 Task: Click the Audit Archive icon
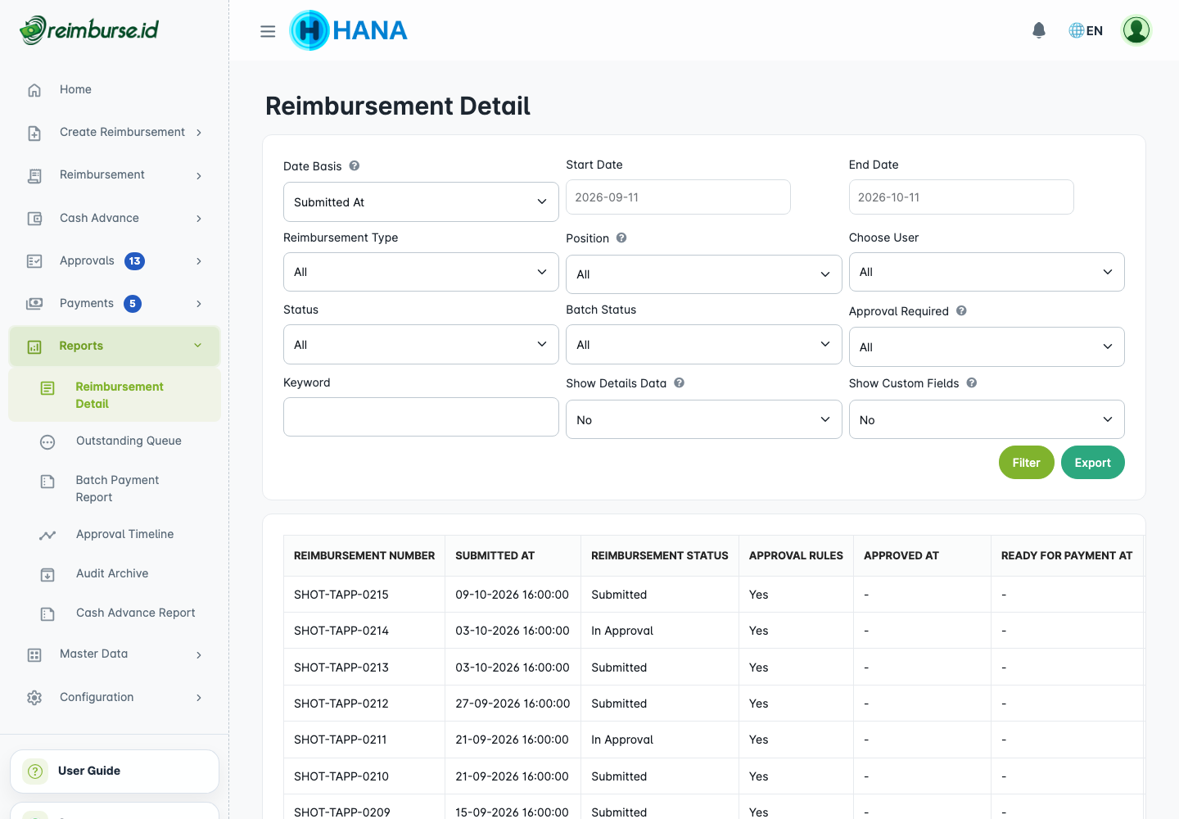[47, 575]
